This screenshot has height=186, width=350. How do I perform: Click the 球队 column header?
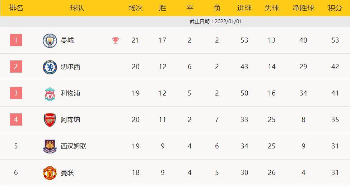pos(77,8)
